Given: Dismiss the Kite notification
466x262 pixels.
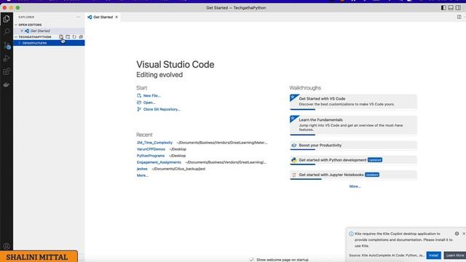Looking at the screenshot, I should point(464,234).
